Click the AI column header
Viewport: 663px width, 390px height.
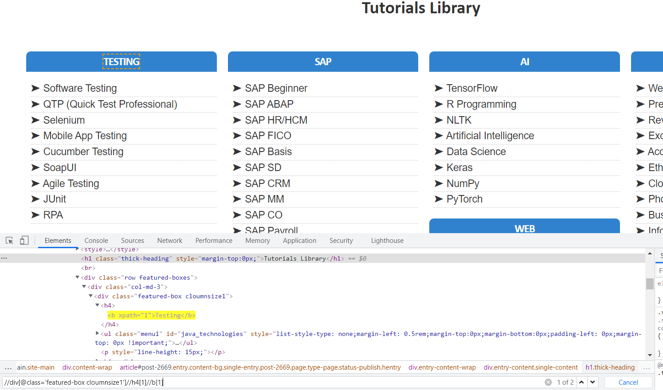tap(525, 62)
